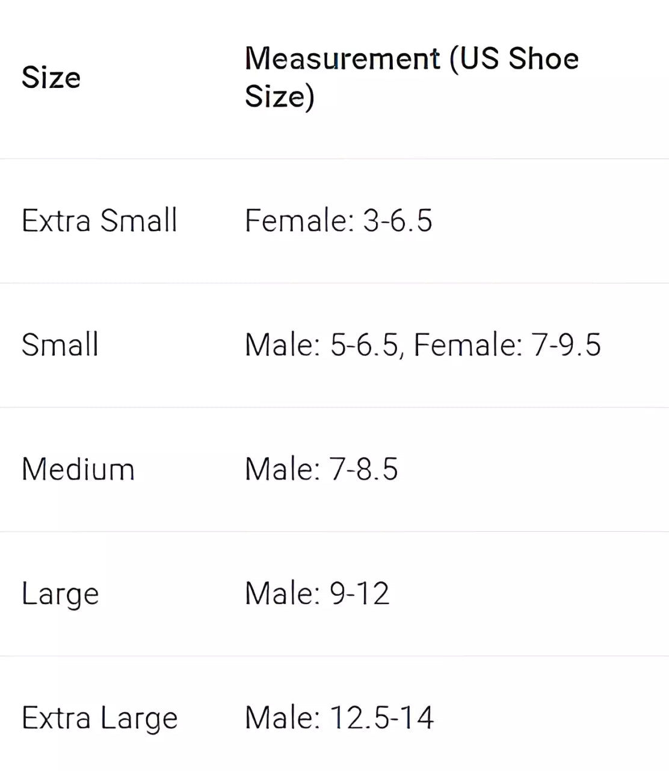Select the 'Medium' size label

point(78,469)
